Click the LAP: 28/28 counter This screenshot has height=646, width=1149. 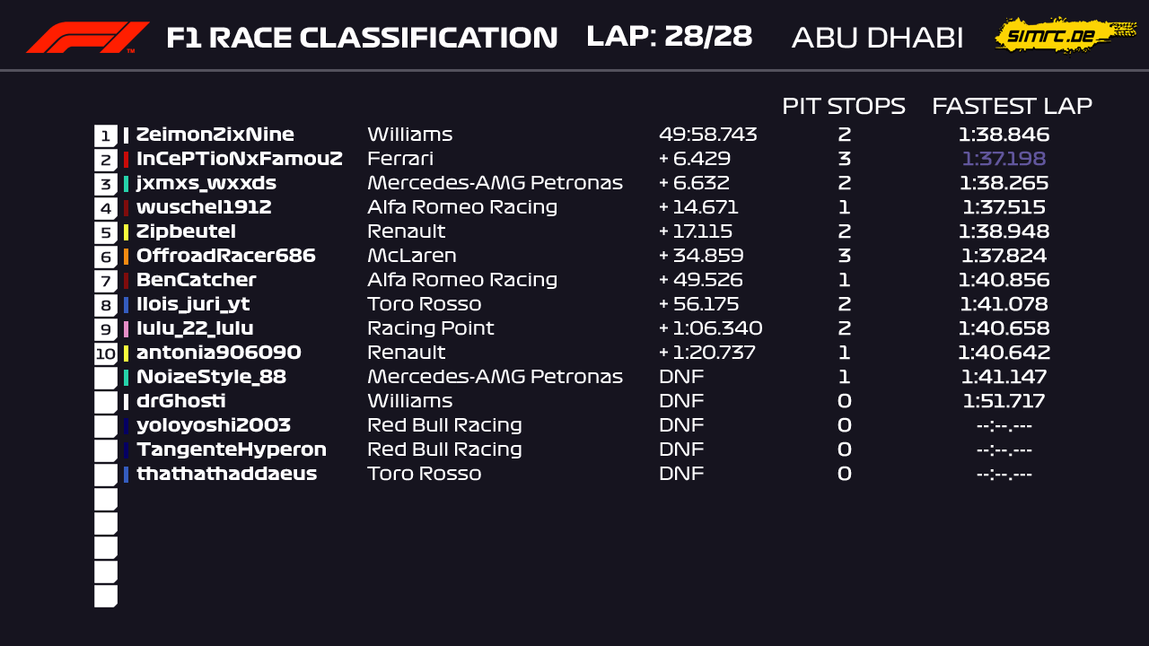pos(669,37)
